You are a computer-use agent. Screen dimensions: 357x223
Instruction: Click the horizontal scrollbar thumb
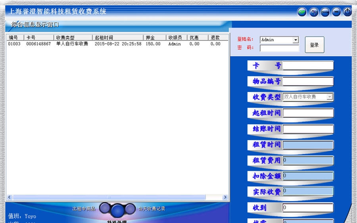[109, 197]
